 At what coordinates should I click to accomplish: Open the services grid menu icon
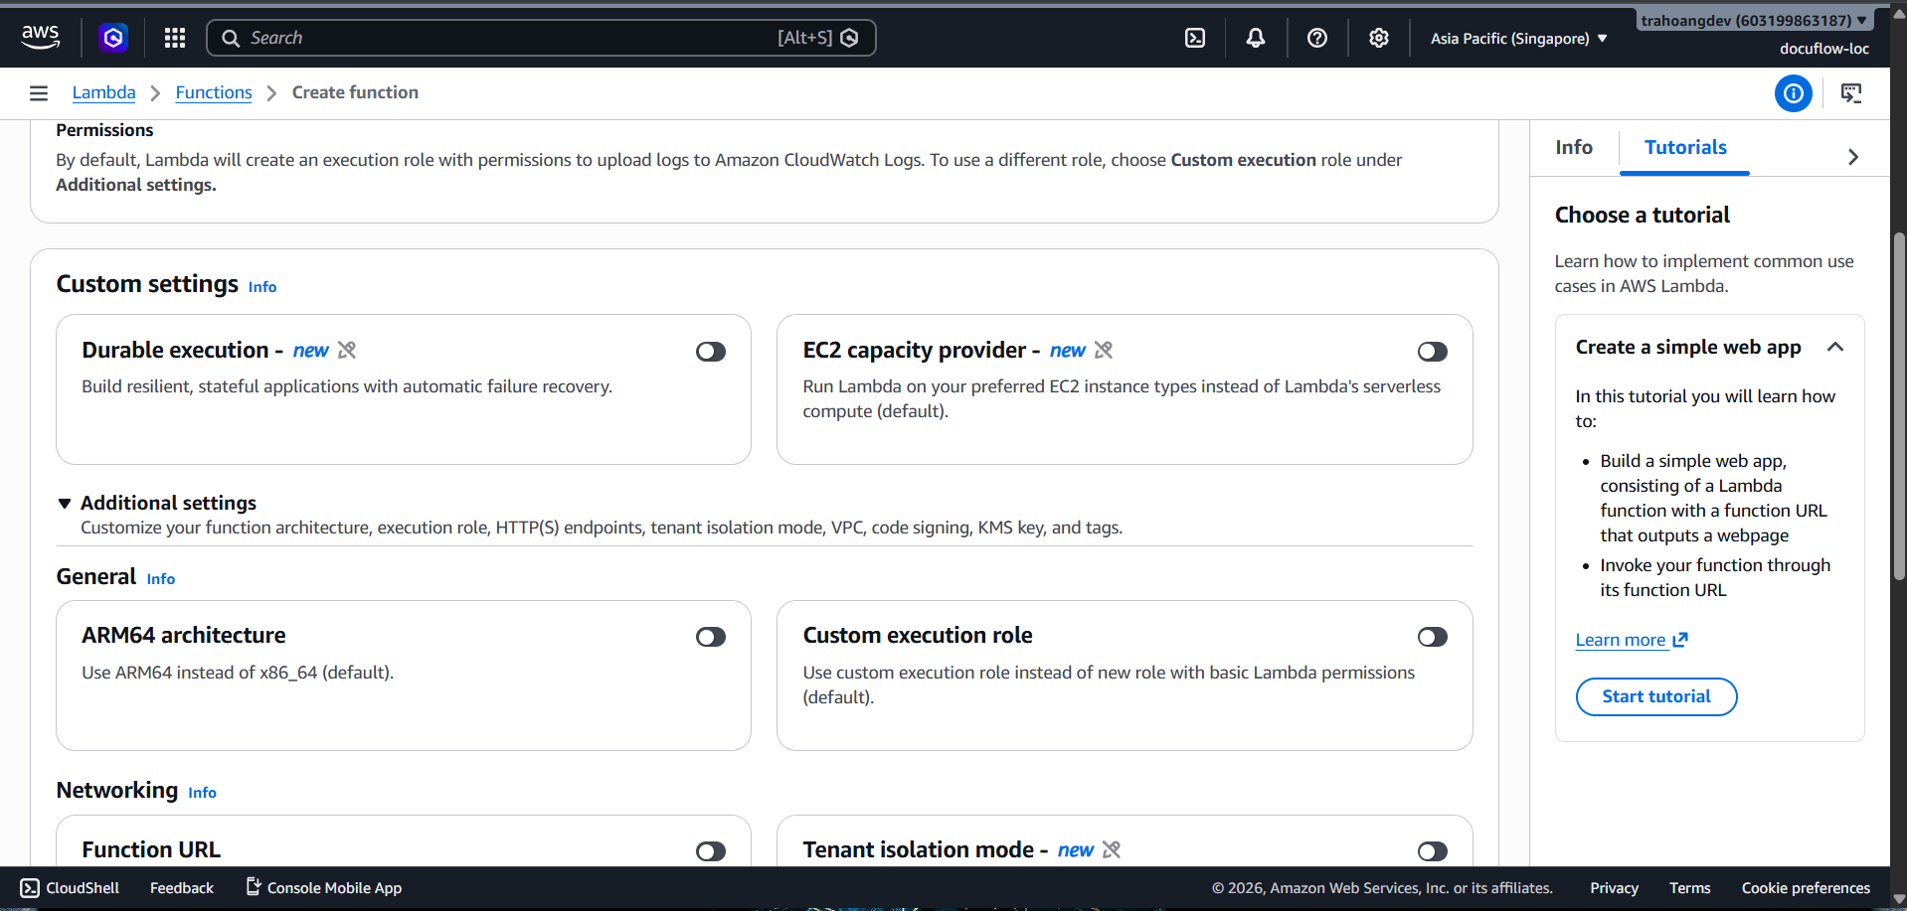pyautogui.click(x=175, y=38)
